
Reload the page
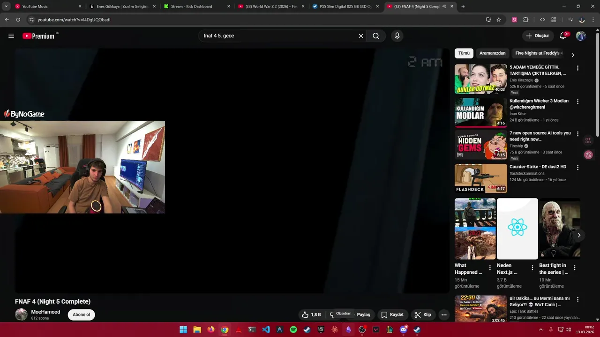[18, 20]
